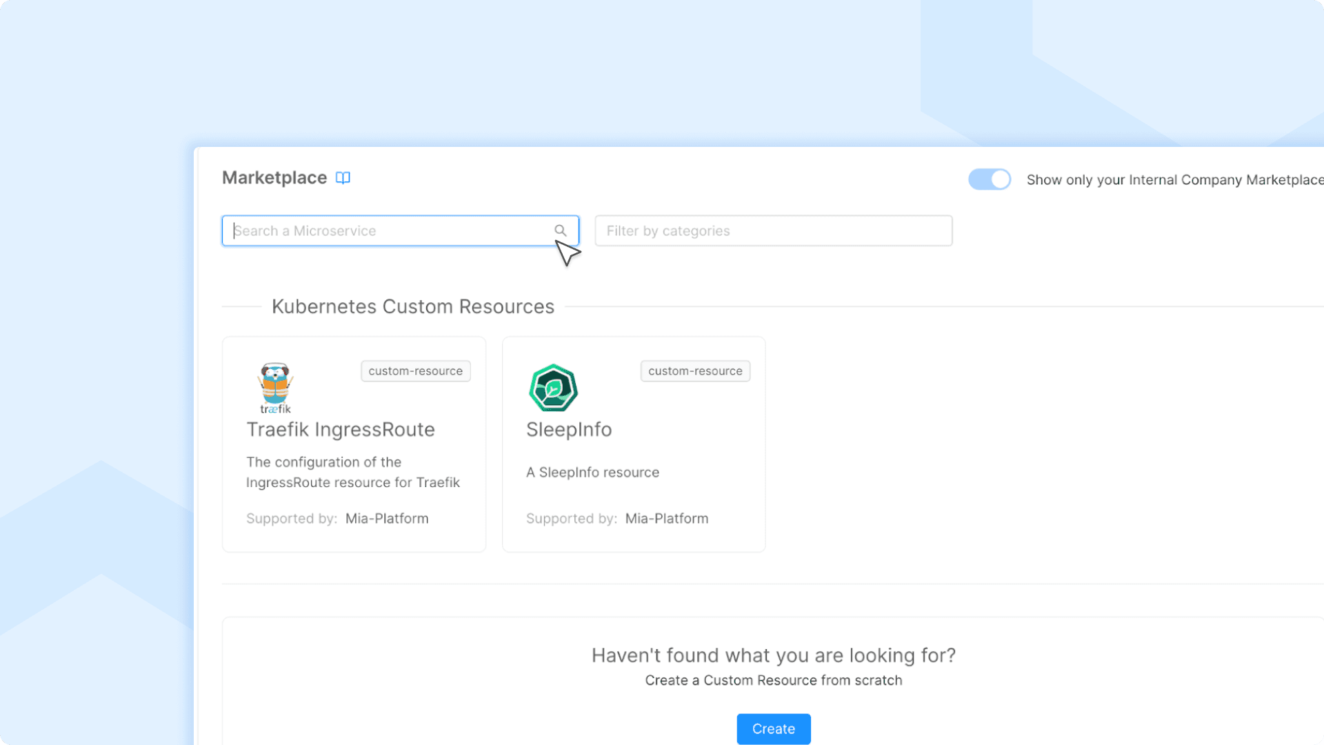Click the Marketplace page title
Screen dimensions: 1324x745
tap(274, 178)
